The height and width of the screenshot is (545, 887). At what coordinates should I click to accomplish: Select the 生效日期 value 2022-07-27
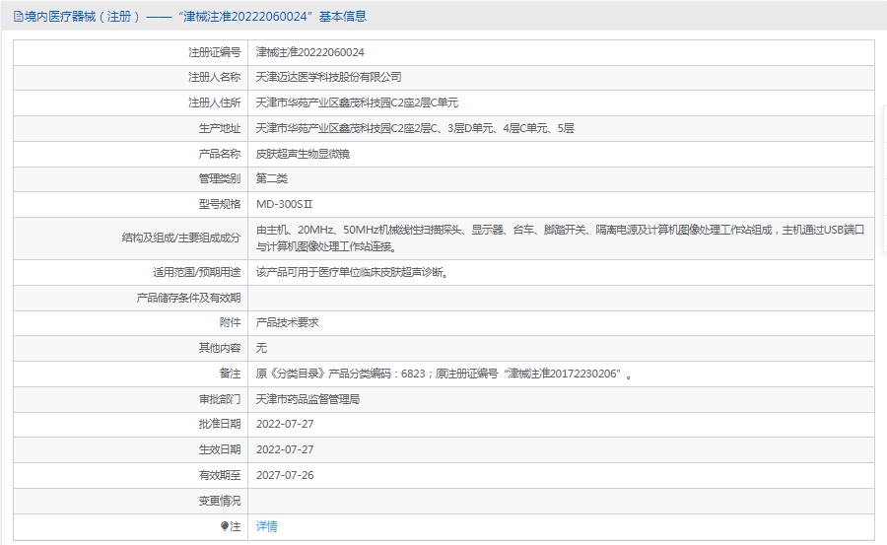point(285,450)
